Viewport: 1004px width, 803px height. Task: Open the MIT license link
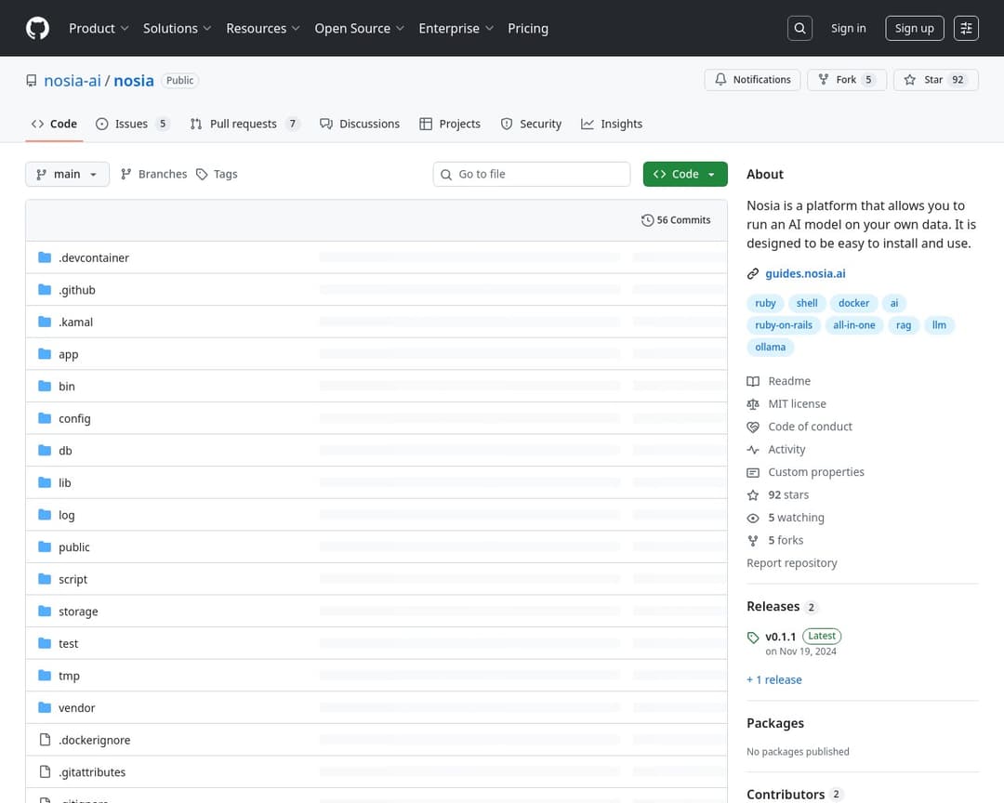(797, 404)
